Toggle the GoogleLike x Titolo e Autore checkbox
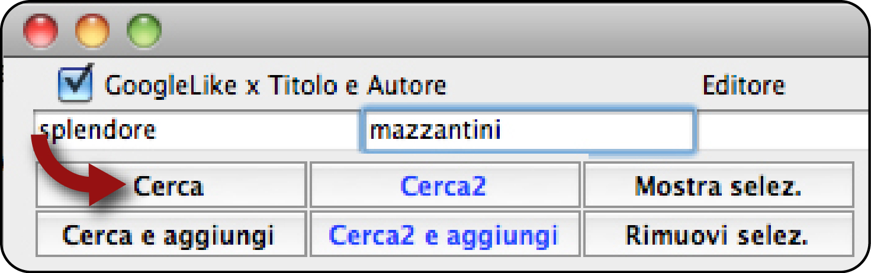This screenshot has height=273, width=871. 75,84
